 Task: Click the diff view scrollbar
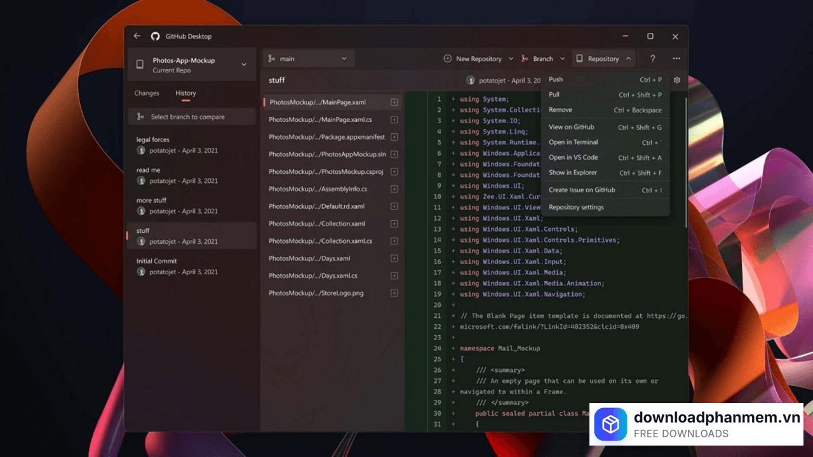click(687, 159)
